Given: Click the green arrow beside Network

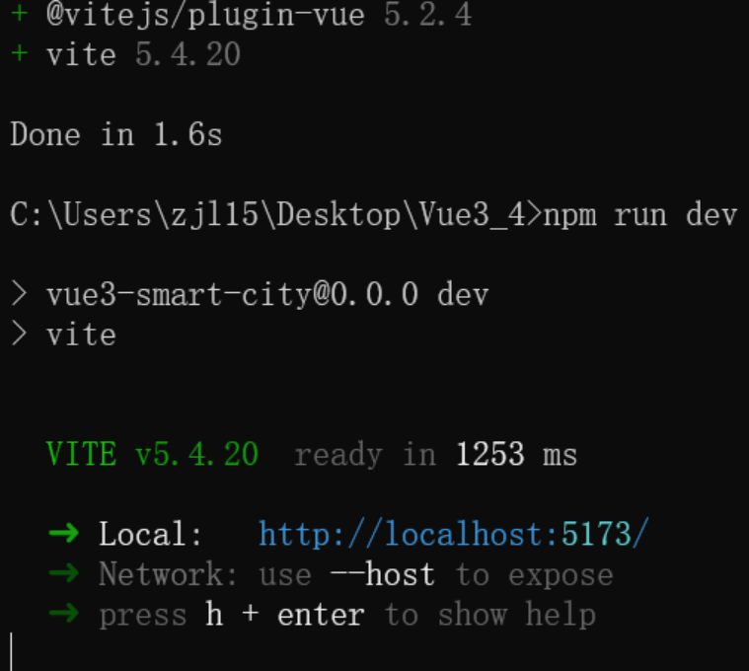Looking at the screenshot, I should [63, 573].
